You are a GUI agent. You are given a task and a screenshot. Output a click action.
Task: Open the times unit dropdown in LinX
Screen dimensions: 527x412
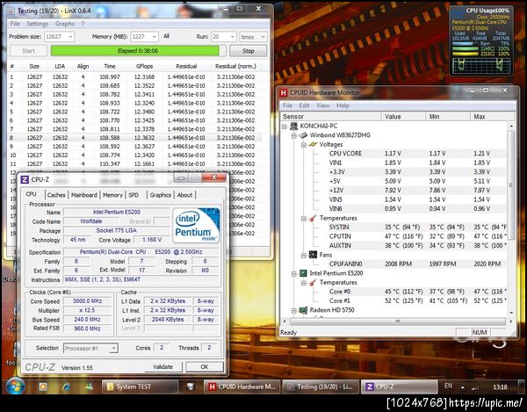click(253, 37)
